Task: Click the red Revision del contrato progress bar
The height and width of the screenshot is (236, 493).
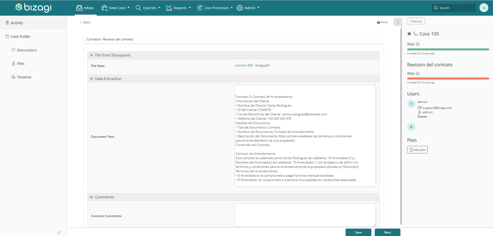Action: point(448,79)
